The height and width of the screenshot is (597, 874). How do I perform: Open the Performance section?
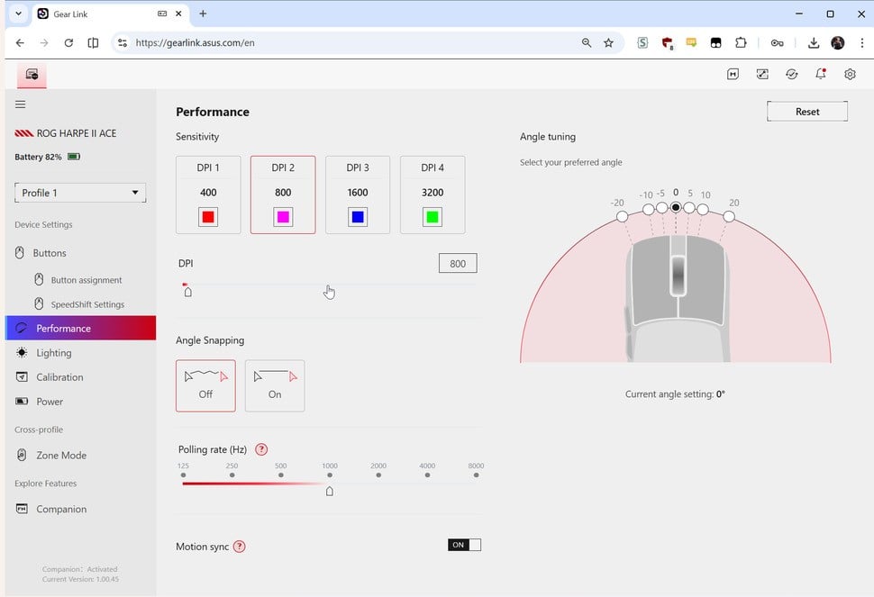coord(81,328)
